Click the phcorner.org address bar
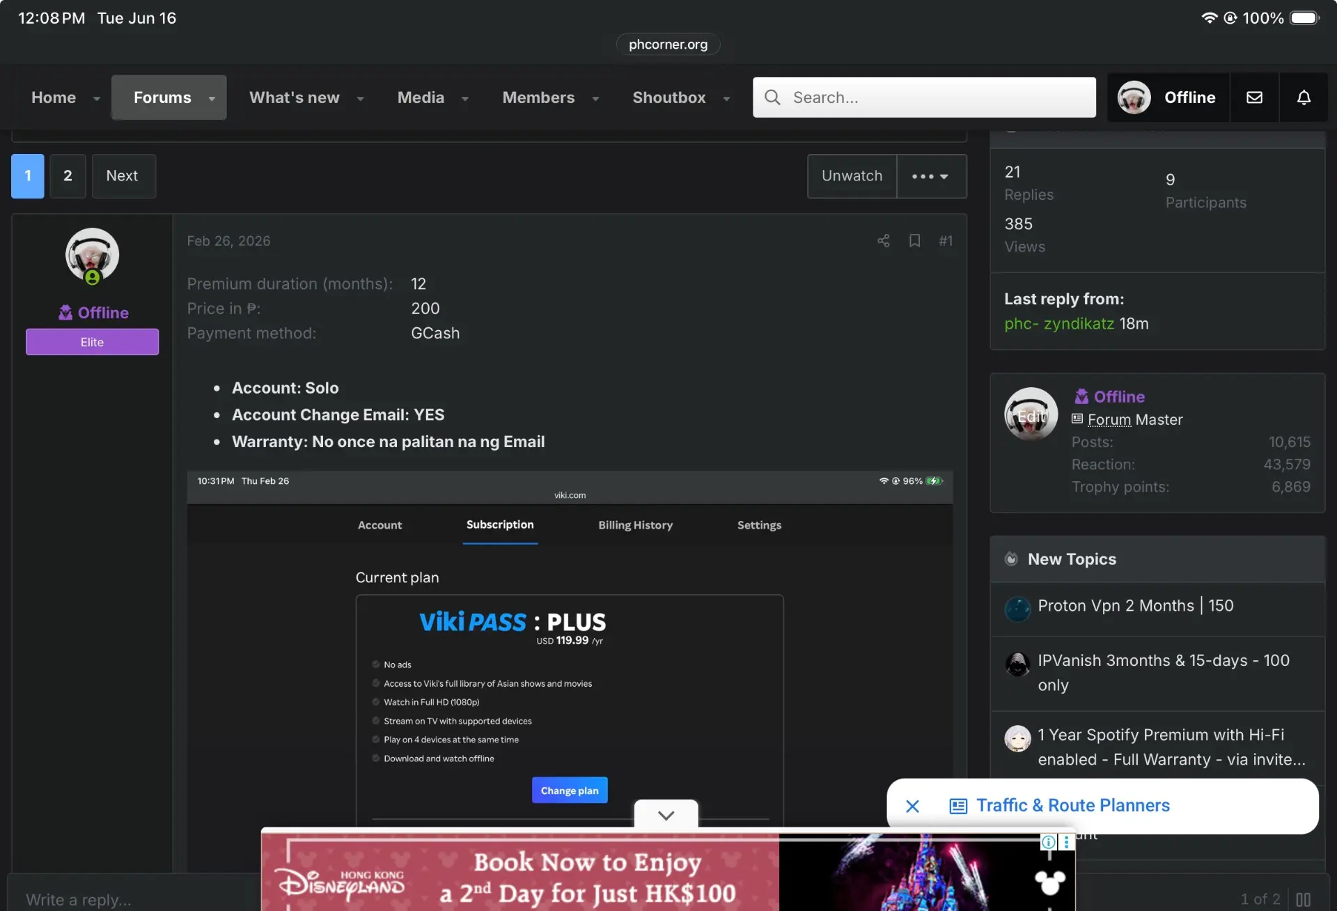 [x=668, y=45]
